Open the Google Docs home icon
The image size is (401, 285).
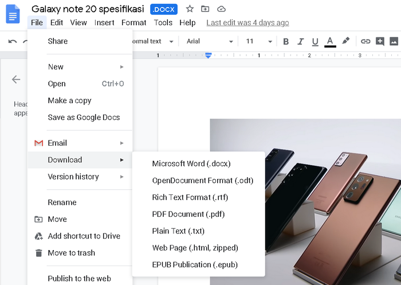coord(13,14)
